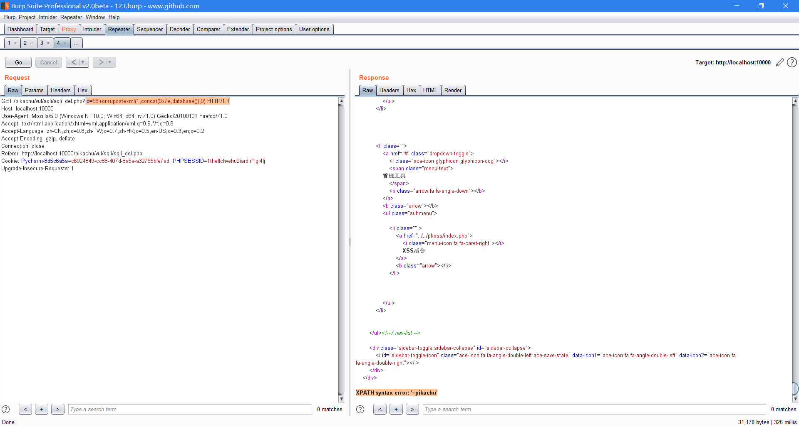Select Repeater sub-tab 1
799x427 pixels.
[x=9, y=43]
